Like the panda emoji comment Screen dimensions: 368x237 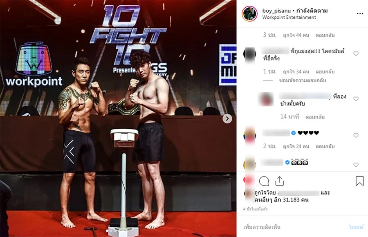(x=356, y=165)
